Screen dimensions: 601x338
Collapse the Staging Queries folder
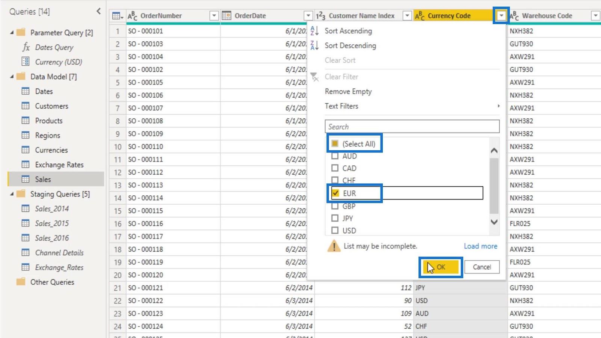[x=12, y=194]
